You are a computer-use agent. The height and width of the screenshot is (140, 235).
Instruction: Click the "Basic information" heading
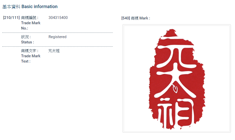click(41, 7)
